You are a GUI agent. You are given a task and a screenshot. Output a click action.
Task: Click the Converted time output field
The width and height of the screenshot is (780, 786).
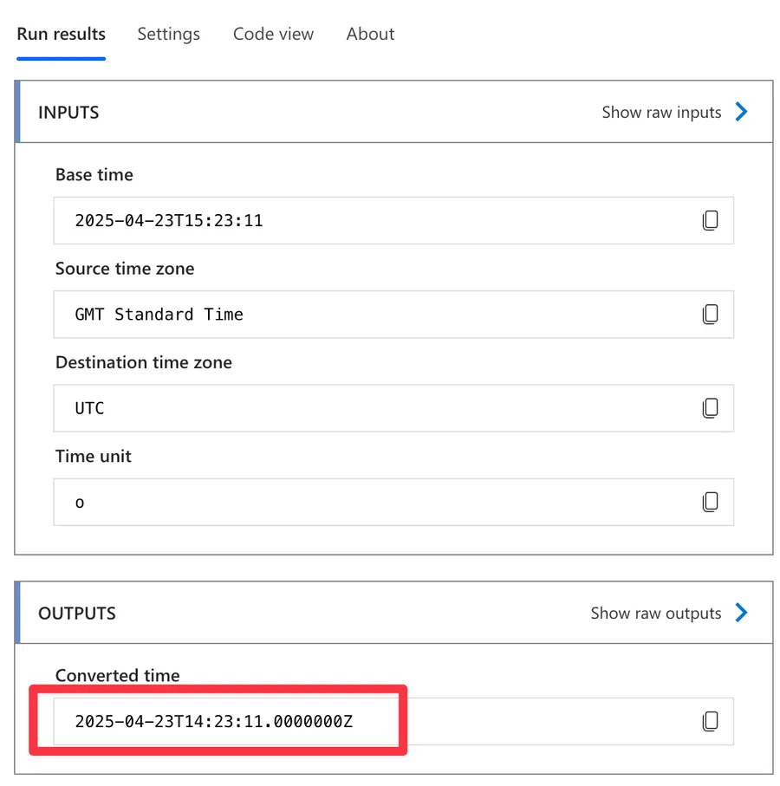pyautogui.click(x=373, y=721)
